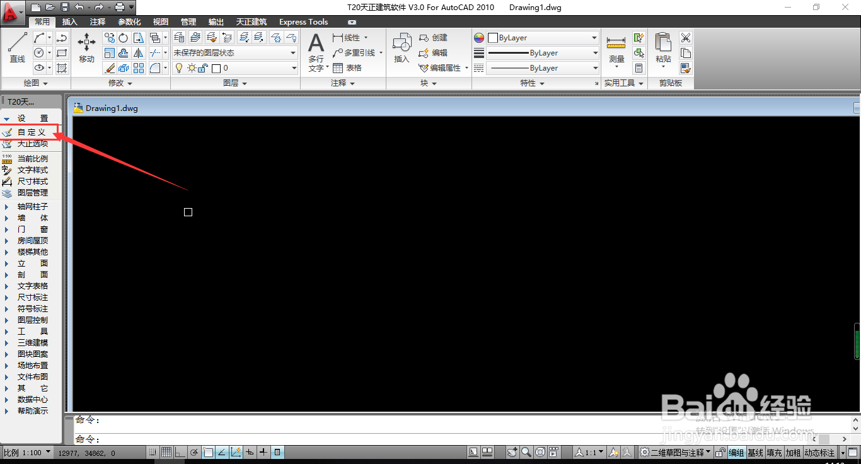Click the 表格 table tool
This screenshot has width=861, height=464.
pyautogui.click(x=347, y=68)
